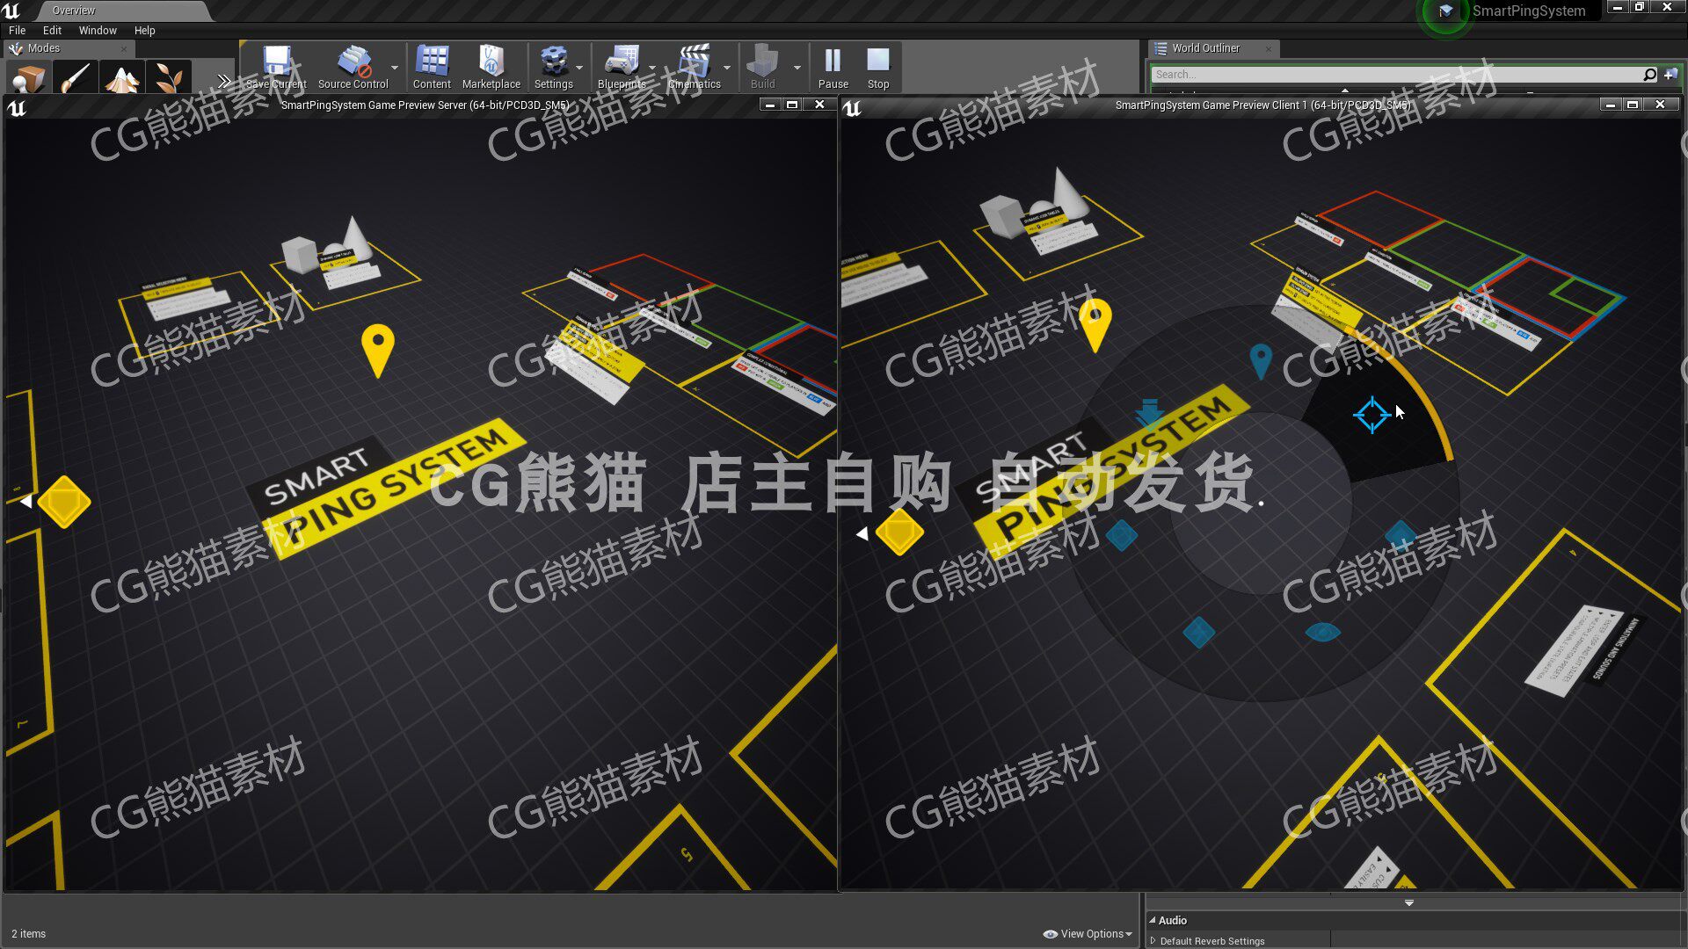Select the World Outliner tab
The height and width of the screenshot is (949, 1688).
pos(1204,48)
